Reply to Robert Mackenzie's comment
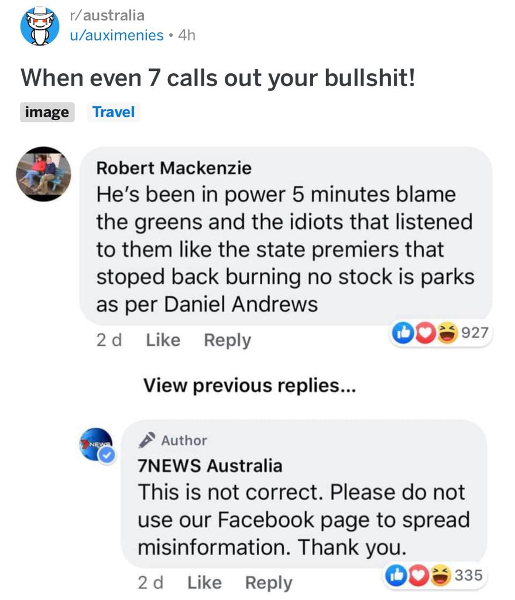 (x=227, y=340)
